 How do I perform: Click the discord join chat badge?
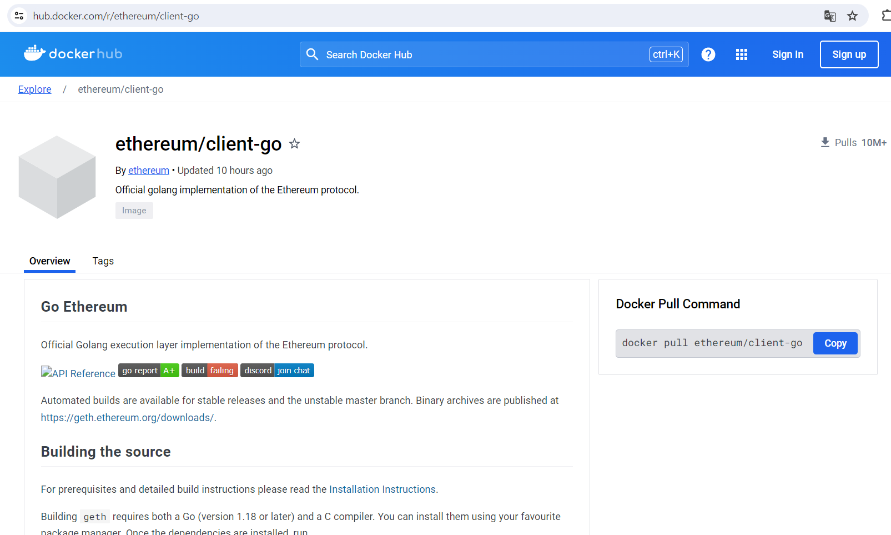click(x=277, y=371)
